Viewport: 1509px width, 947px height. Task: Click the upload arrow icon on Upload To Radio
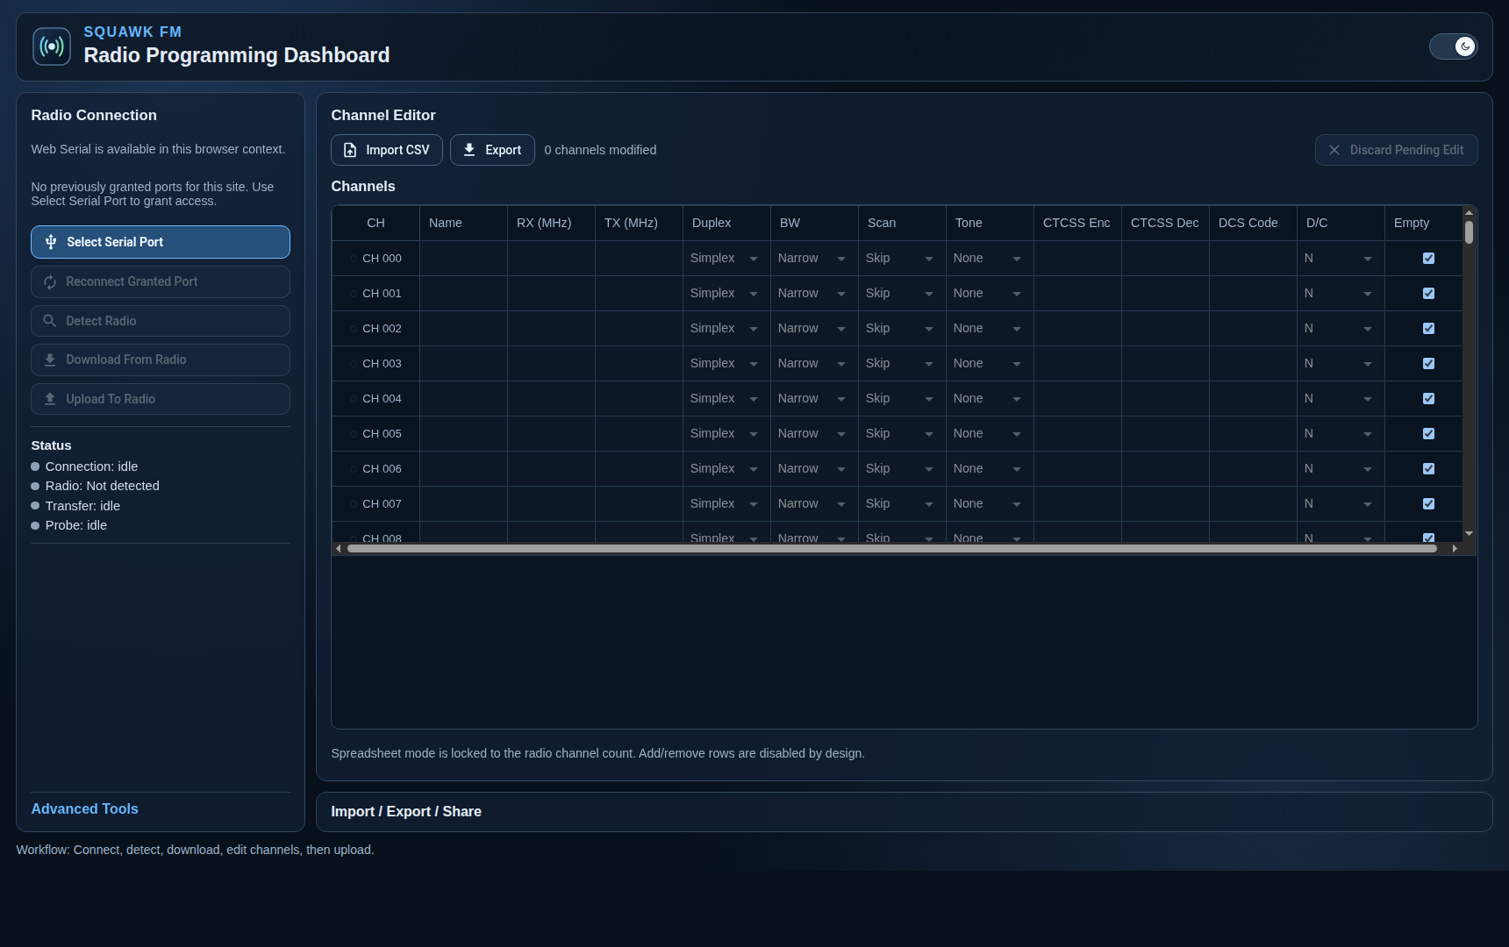(50, 399)
